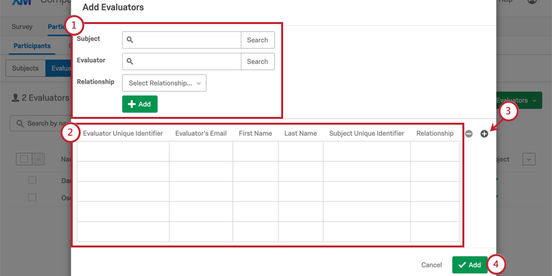Click the minus icon to remove a row

click(x=469, y=134)
